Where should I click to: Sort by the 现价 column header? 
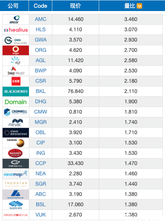pyautogui.click(x=75, y=6)
